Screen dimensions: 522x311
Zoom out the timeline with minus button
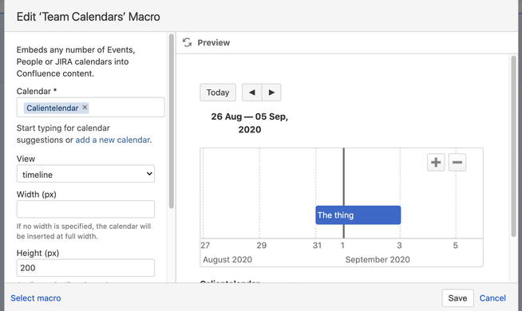[457, 163]
